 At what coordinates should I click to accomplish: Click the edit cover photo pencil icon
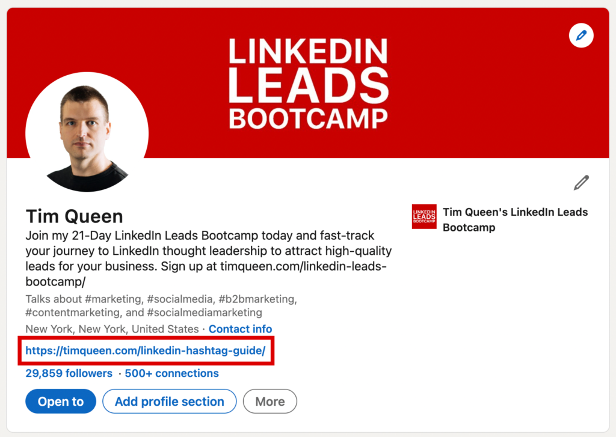[x=581, y=36]
